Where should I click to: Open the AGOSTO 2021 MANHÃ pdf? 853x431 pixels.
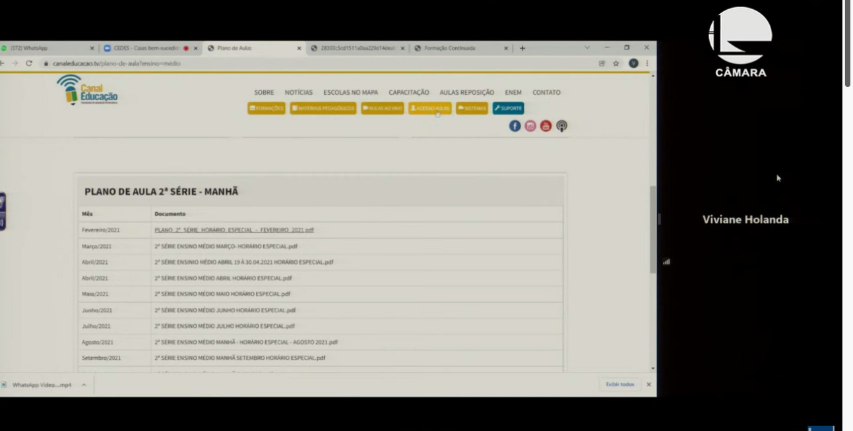tap(246, 342)
